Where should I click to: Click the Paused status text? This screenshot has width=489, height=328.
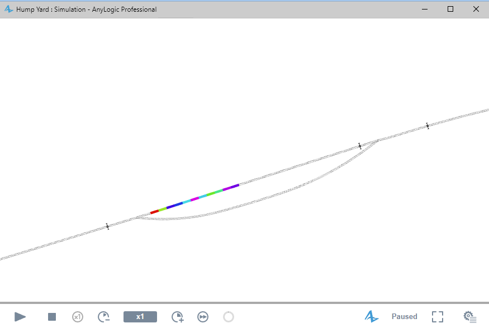tap(404, 316)
